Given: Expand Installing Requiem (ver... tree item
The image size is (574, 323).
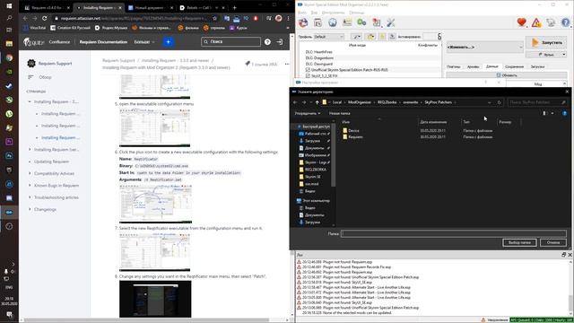Looking at the screenshot, I should 30,150.
